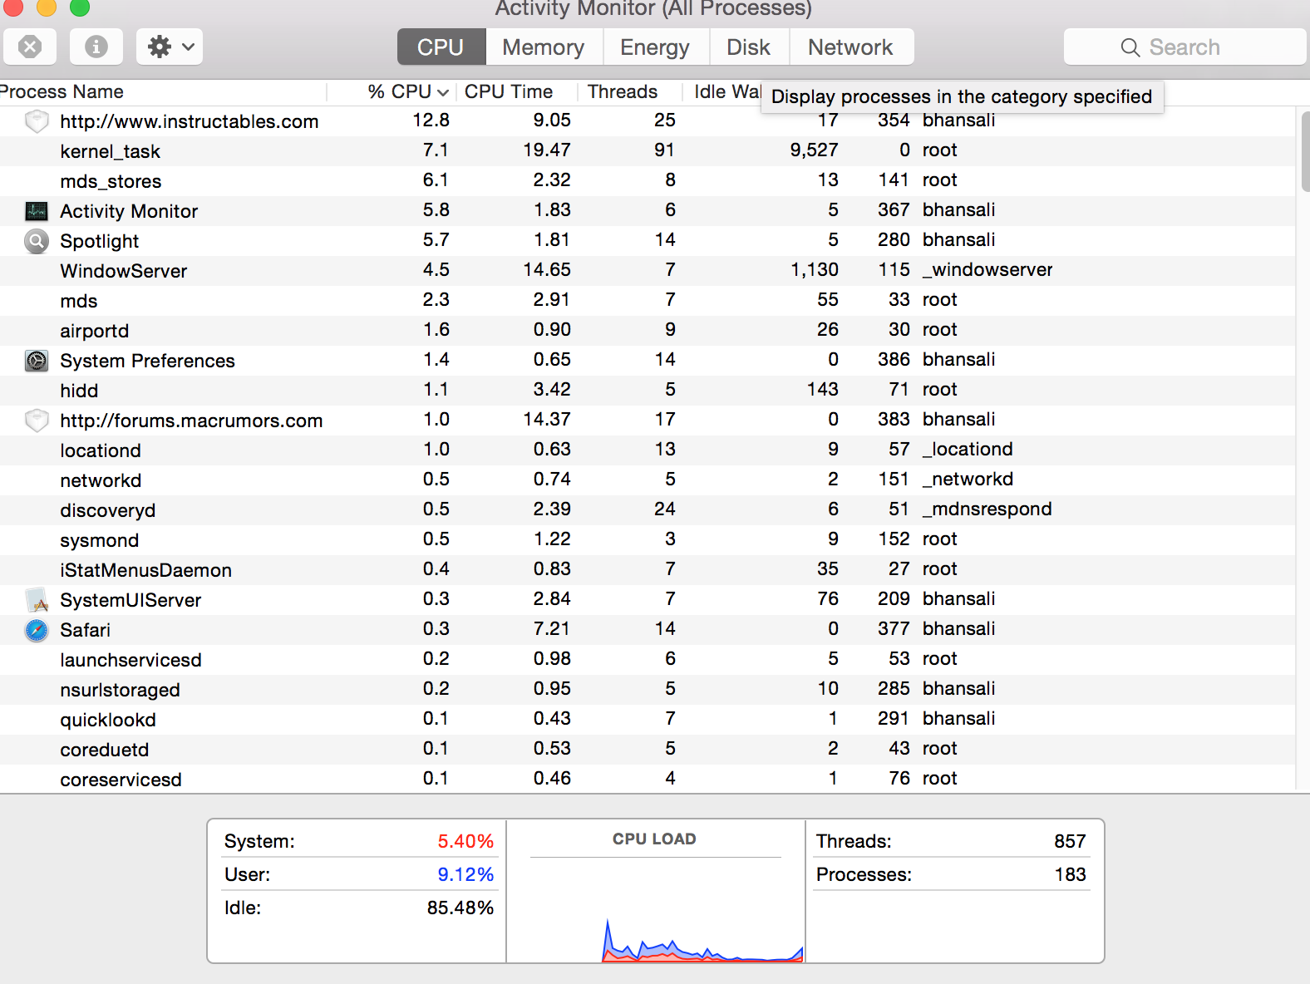Click the System 5.40% value
1310x984 pixels.
click(x=465, y=841)
